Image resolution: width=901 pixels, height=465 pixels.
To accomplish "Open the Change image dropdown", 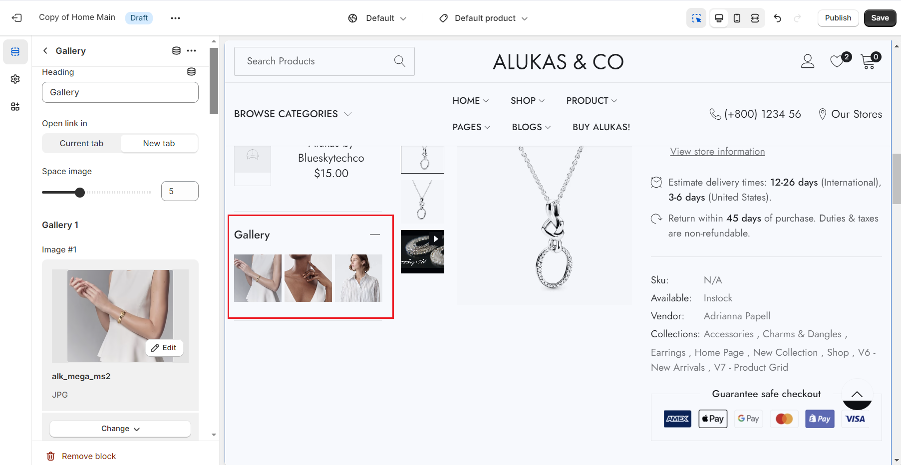I will click(x=120, y=429).
